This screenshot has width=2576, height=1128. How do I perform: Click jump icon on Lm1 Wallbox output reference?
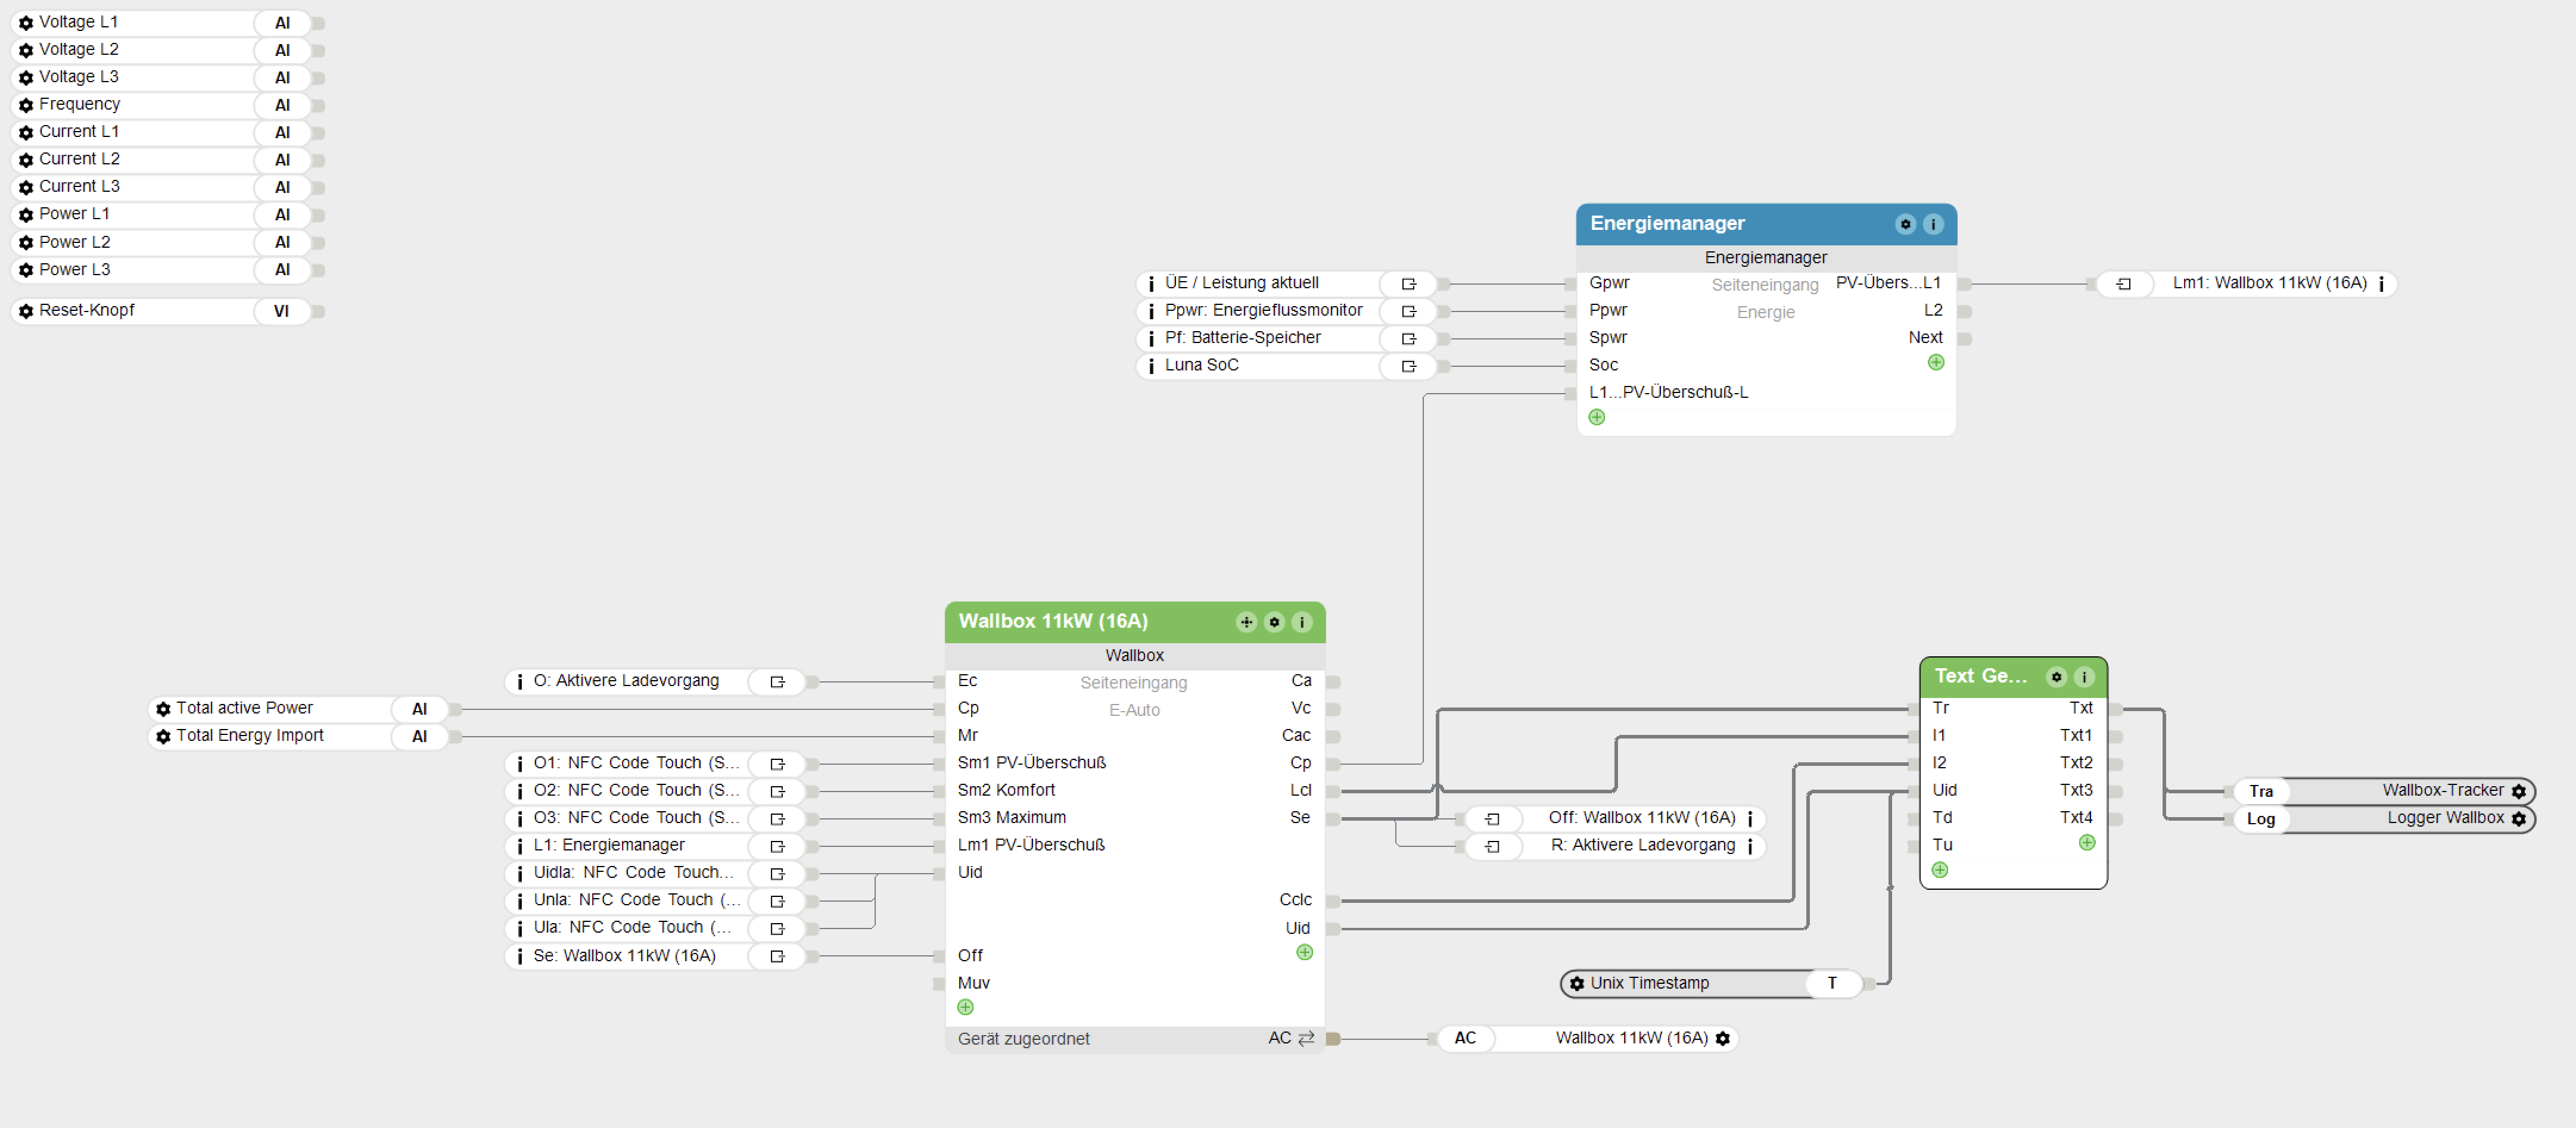[2123, 284]
